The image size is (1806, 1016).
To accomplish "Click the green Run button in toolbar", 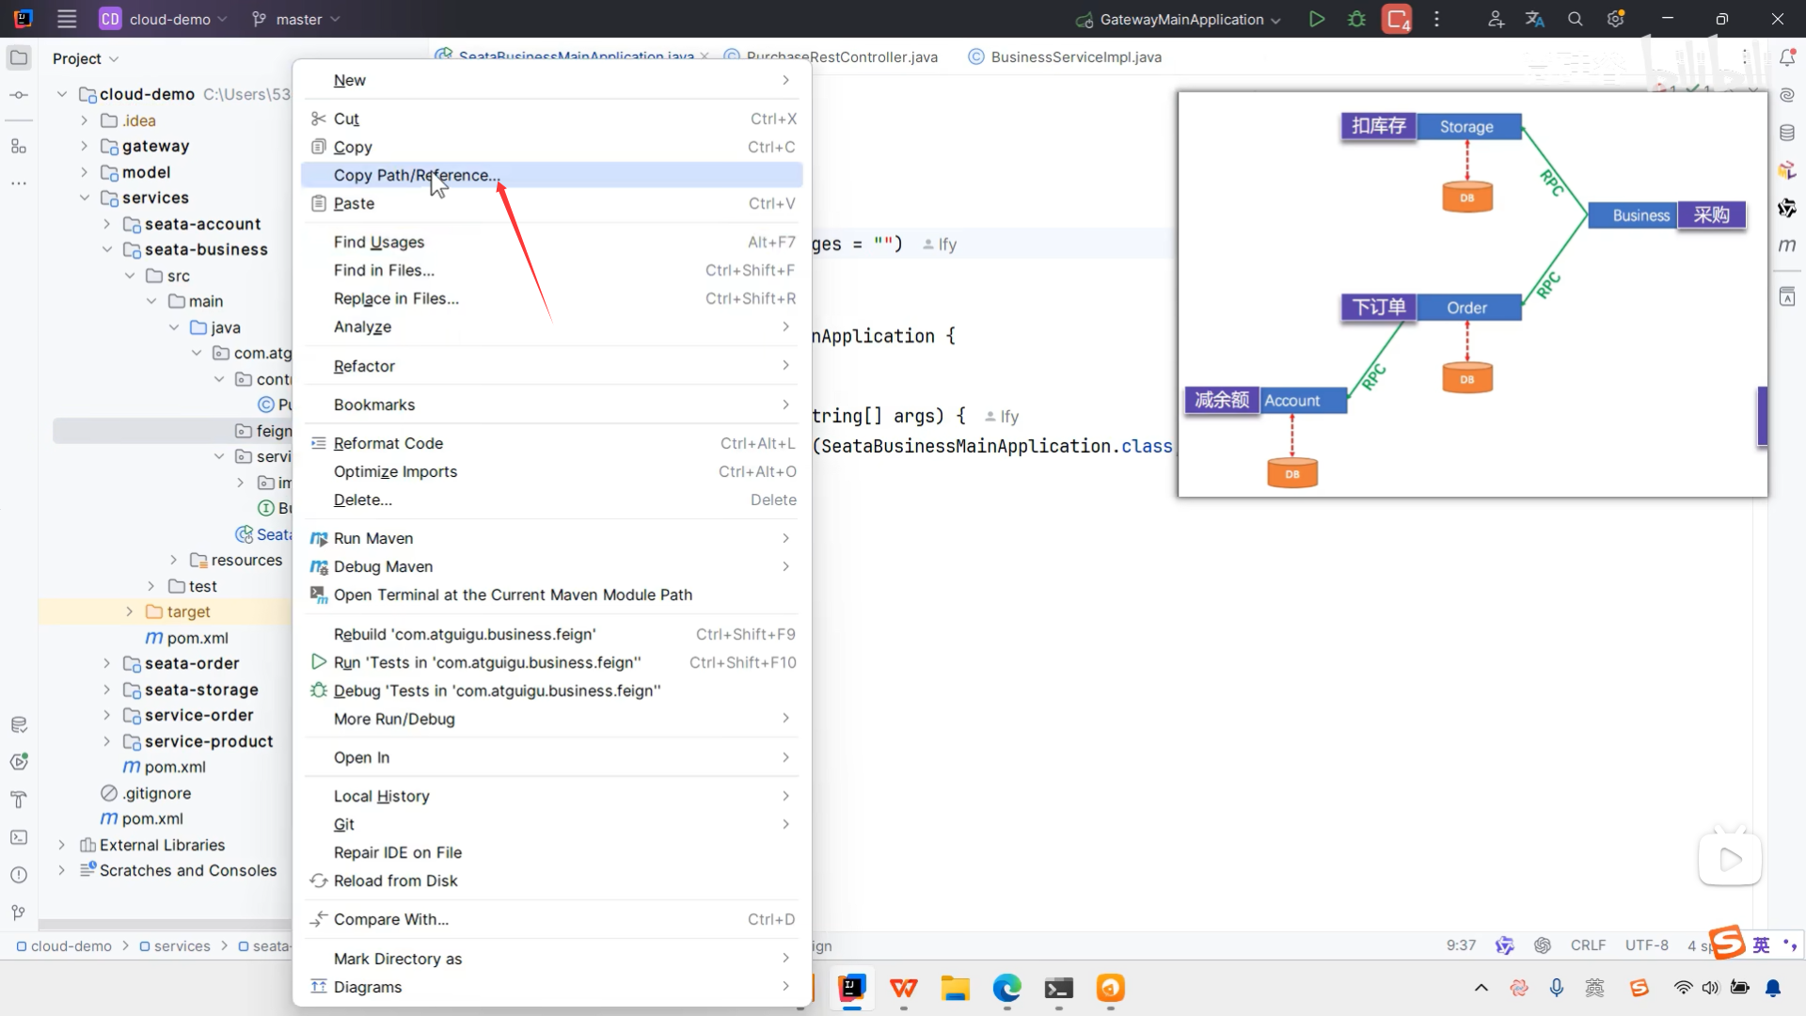I will (x=1317, y=19).
